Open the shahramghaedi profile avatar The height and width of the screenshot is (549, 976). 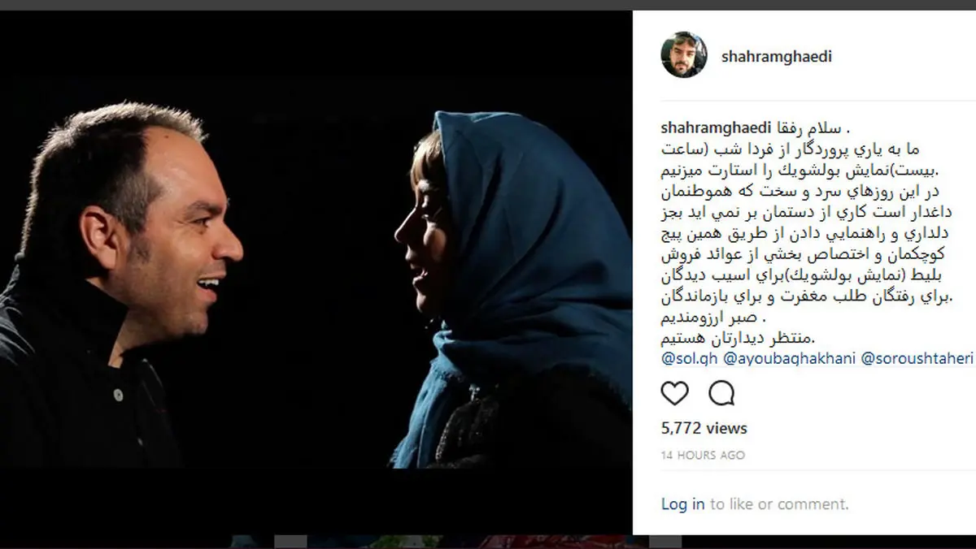click(x=684, y=55)
